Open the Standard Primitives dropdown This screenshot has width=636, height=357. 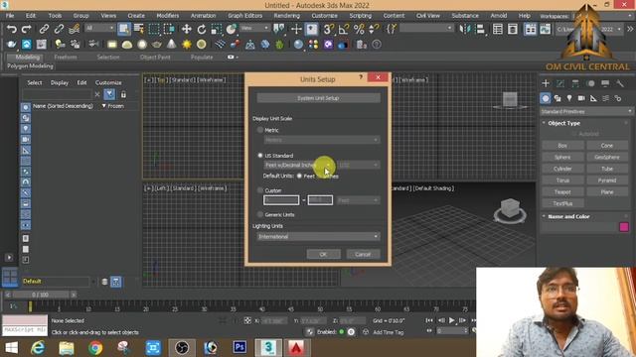(586, 111)
